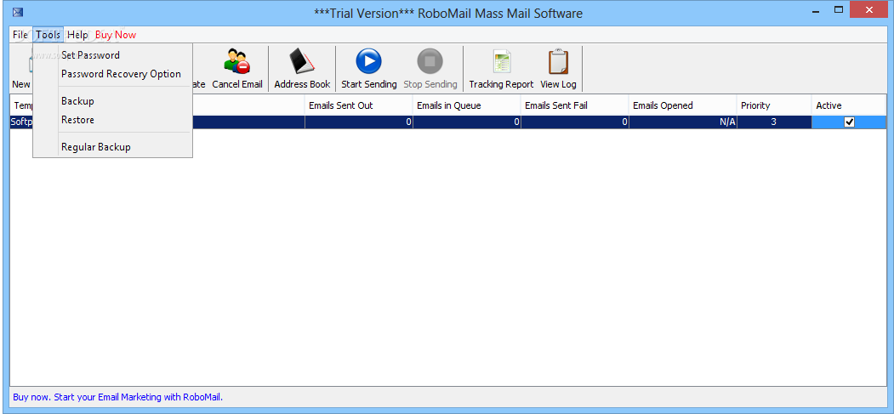Open the File menu
The image size is (894, 414).
point(20,35)
